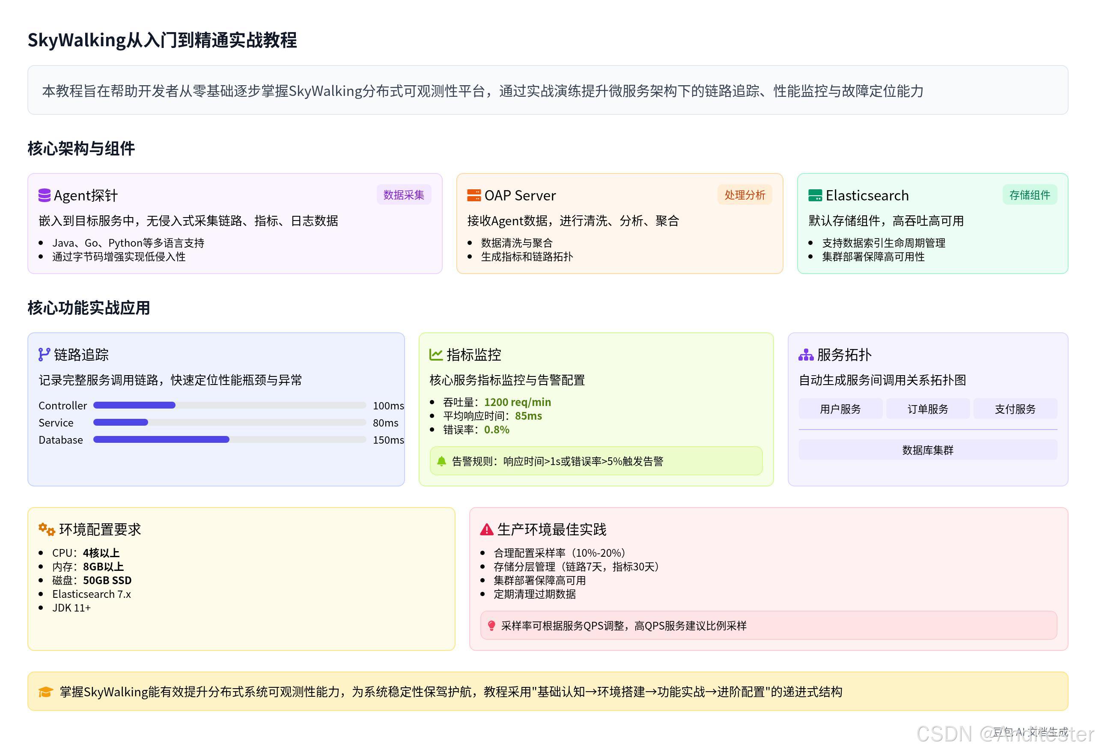Switch to the 用户服务 tab
Image resolution: width=1096 pixels, height=752 pixels.
tap(840, 409)
